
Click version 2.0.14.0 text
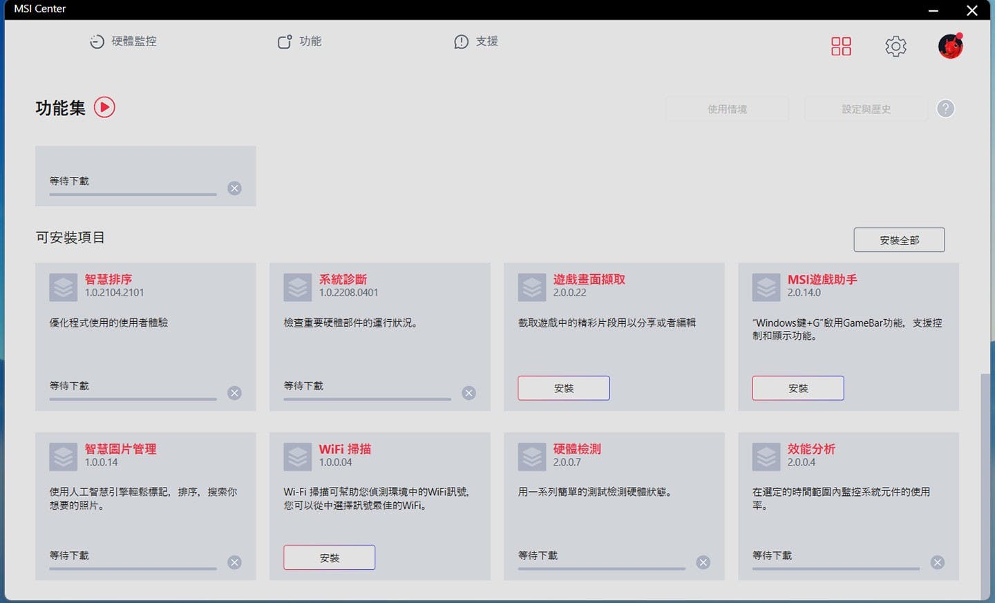(x=804, y=293)
